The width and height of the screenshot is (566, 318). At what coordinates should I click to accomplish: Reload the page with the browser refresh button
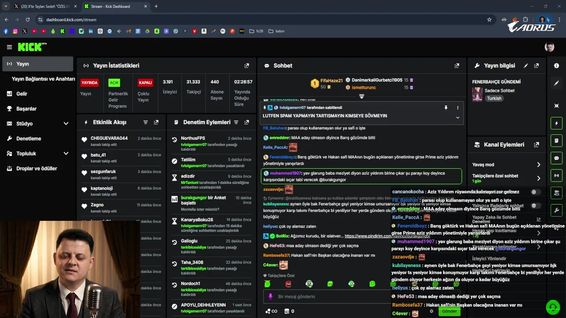27,20
